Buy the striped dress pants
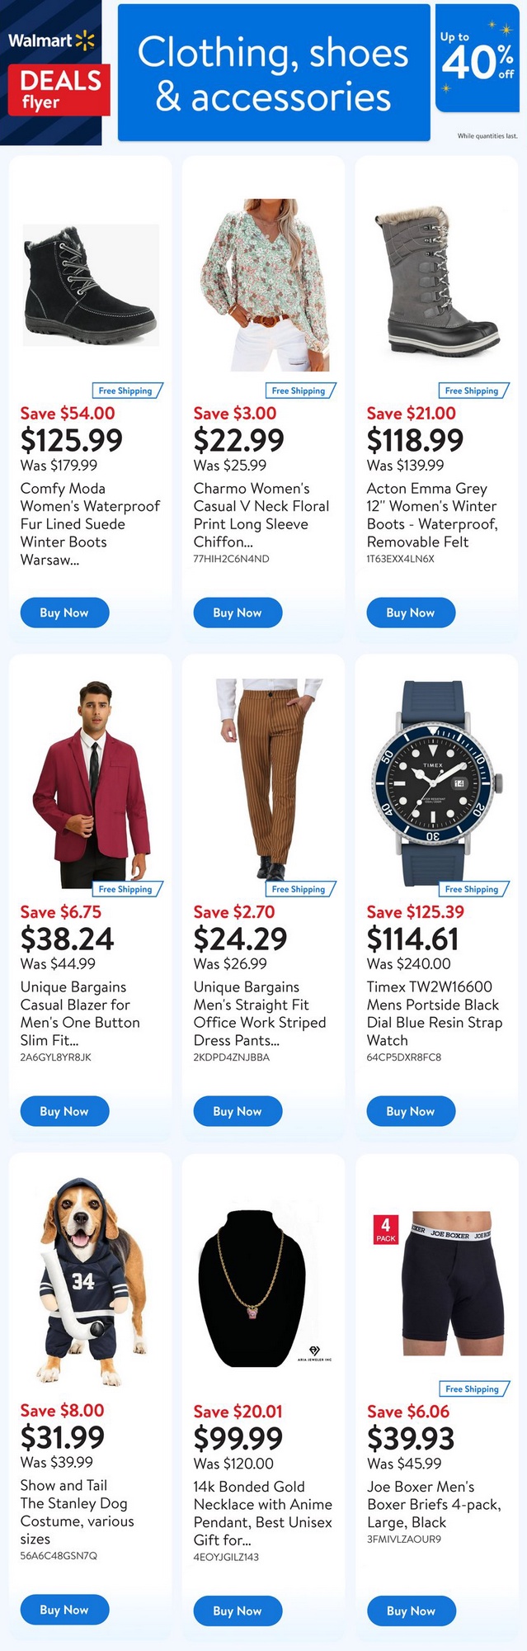 click(x=238, y=1111)
